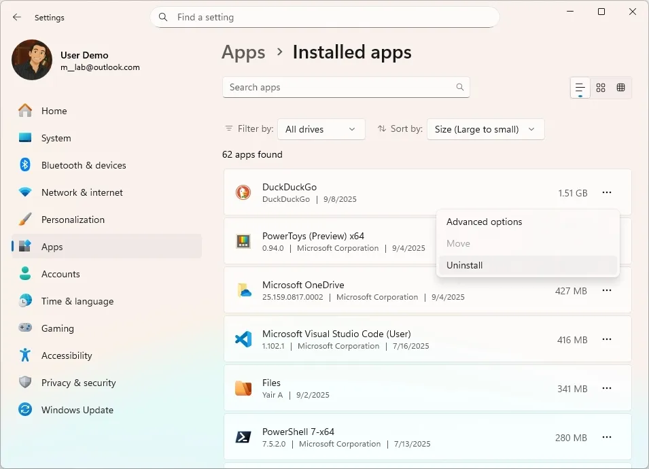Open Privacy & security settings
The image size is (649, 469).
pos(78,383)
